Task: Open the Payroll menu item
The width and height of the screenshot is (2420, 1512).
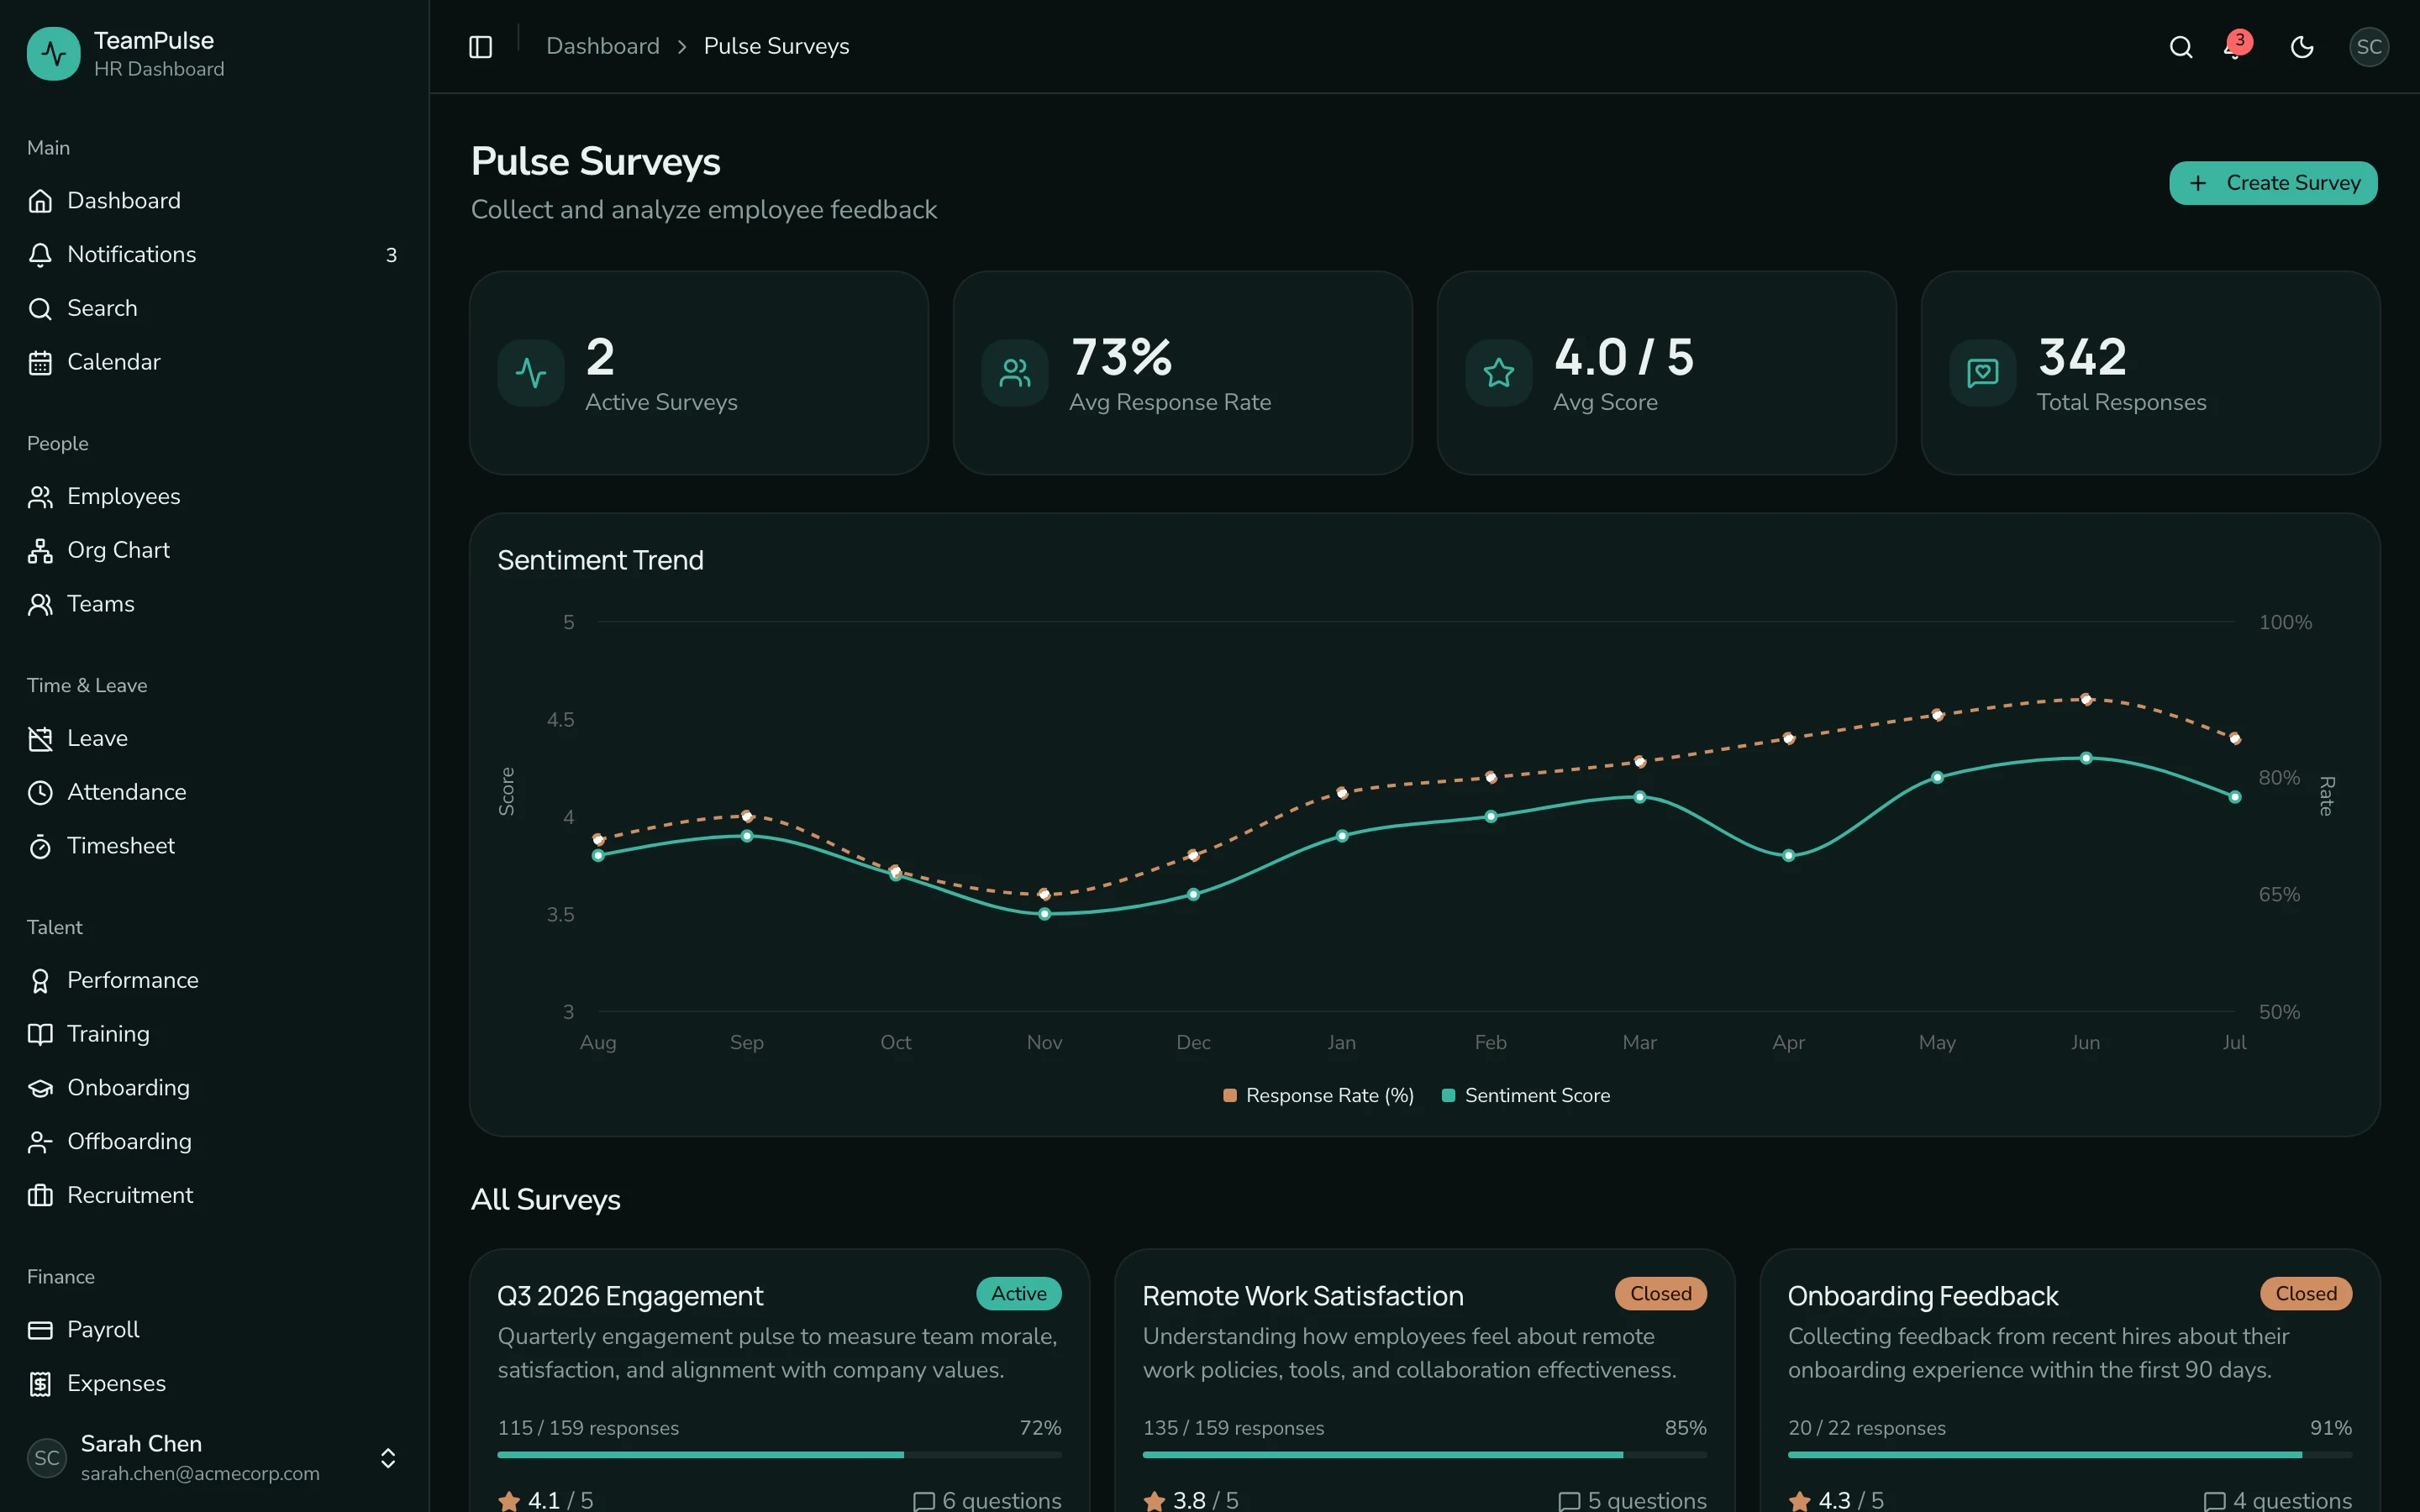Action: pyautogui.click(x=214, y=1331)
